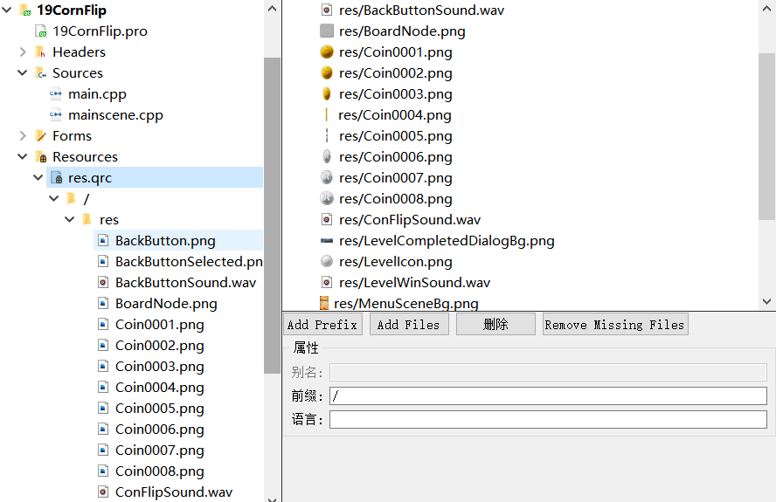This screenshot has height=502, width=776.
Task: Click the project tree scroll-up arrow
Action: click(272, 9)
